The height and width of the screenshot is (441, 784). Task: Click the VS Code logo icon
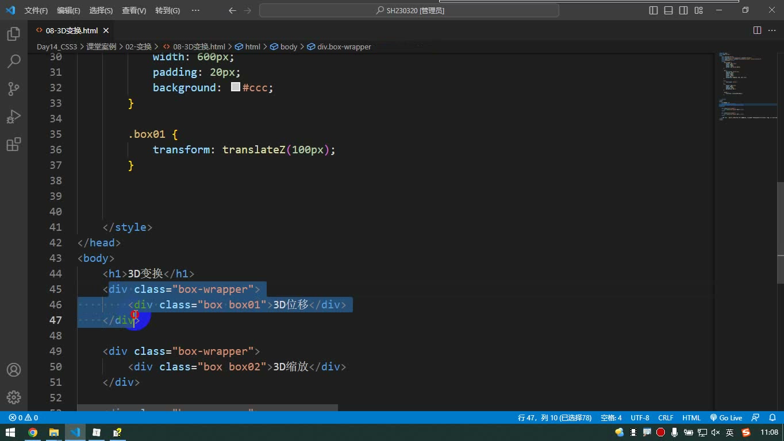pos(10,10)
